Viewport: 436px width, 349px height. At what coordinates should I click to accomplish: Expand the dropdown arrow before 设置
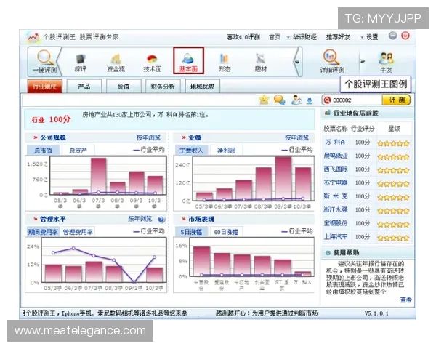[362, 37]
